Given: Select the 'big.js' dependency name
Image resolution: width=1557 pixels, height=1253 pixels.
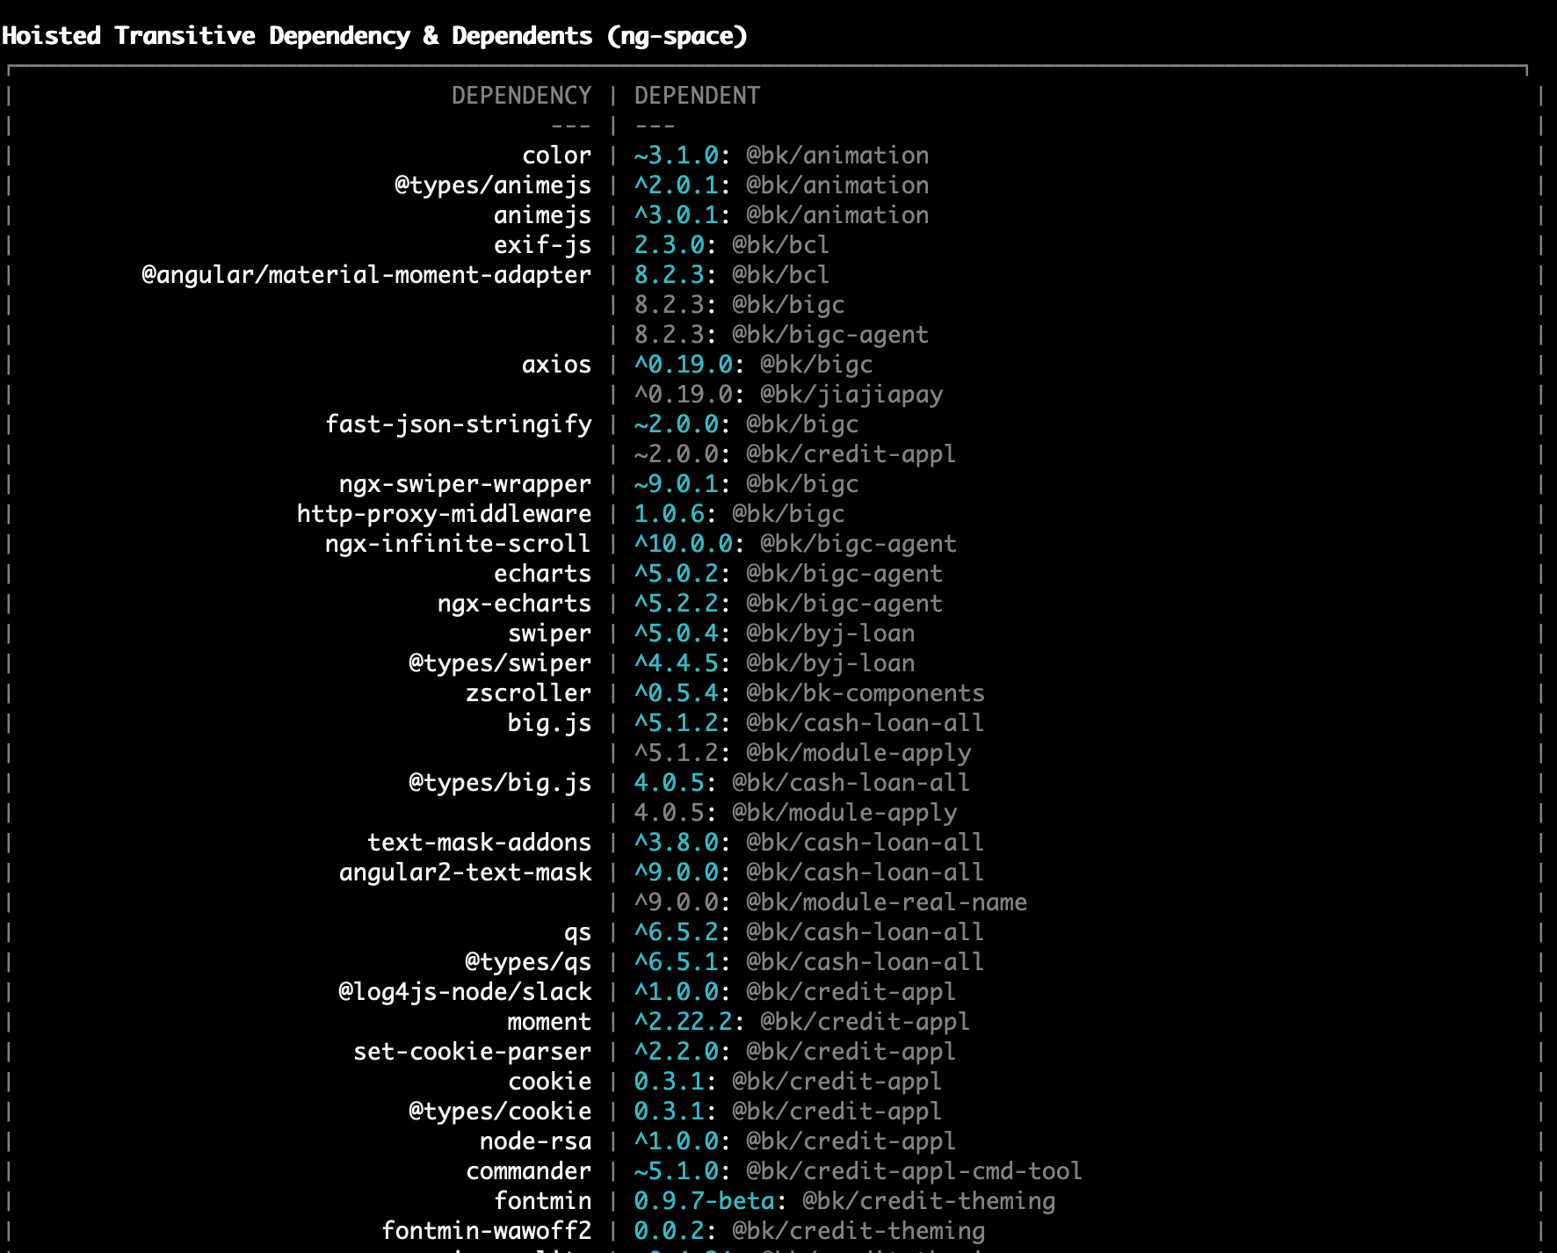Looking at the screenshot, I should pyautogui.click(x=549, y=723).
